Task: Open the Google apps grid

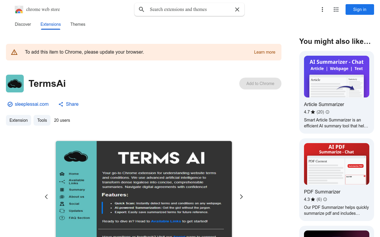Action: click(336, 9)
